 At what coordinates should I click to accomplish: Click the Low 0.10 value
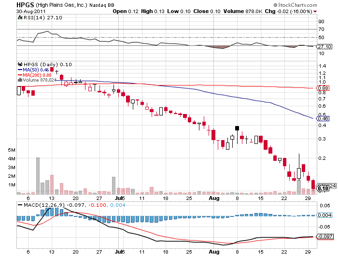coord(179,11)
